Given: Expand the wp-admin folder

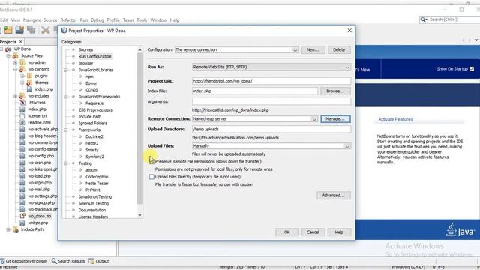Looking at the screenshot, I should point(15,62).
